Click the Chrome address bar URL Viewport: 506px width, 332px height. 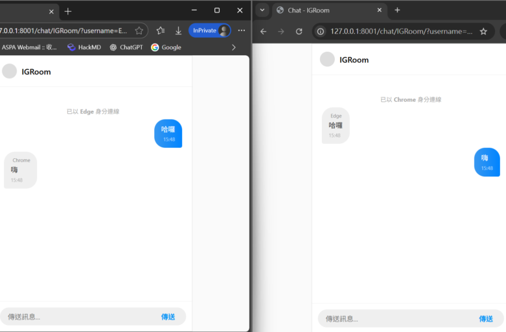[x=401, y=31]
